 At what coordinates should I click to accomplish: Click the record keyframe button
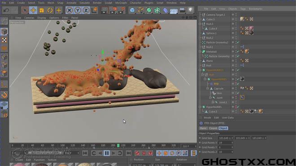click(137, 153)
